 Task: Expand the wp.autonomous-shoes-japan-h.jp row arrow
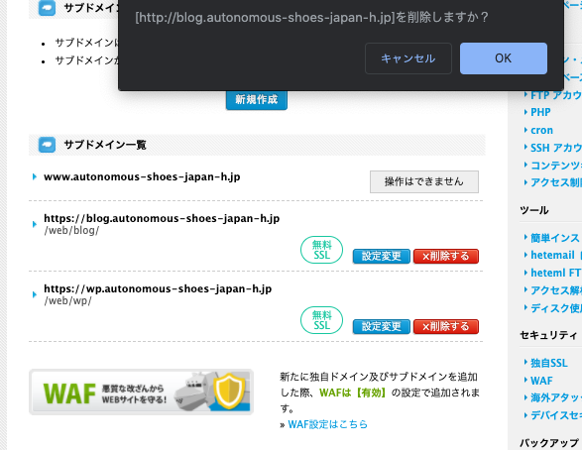35,294
